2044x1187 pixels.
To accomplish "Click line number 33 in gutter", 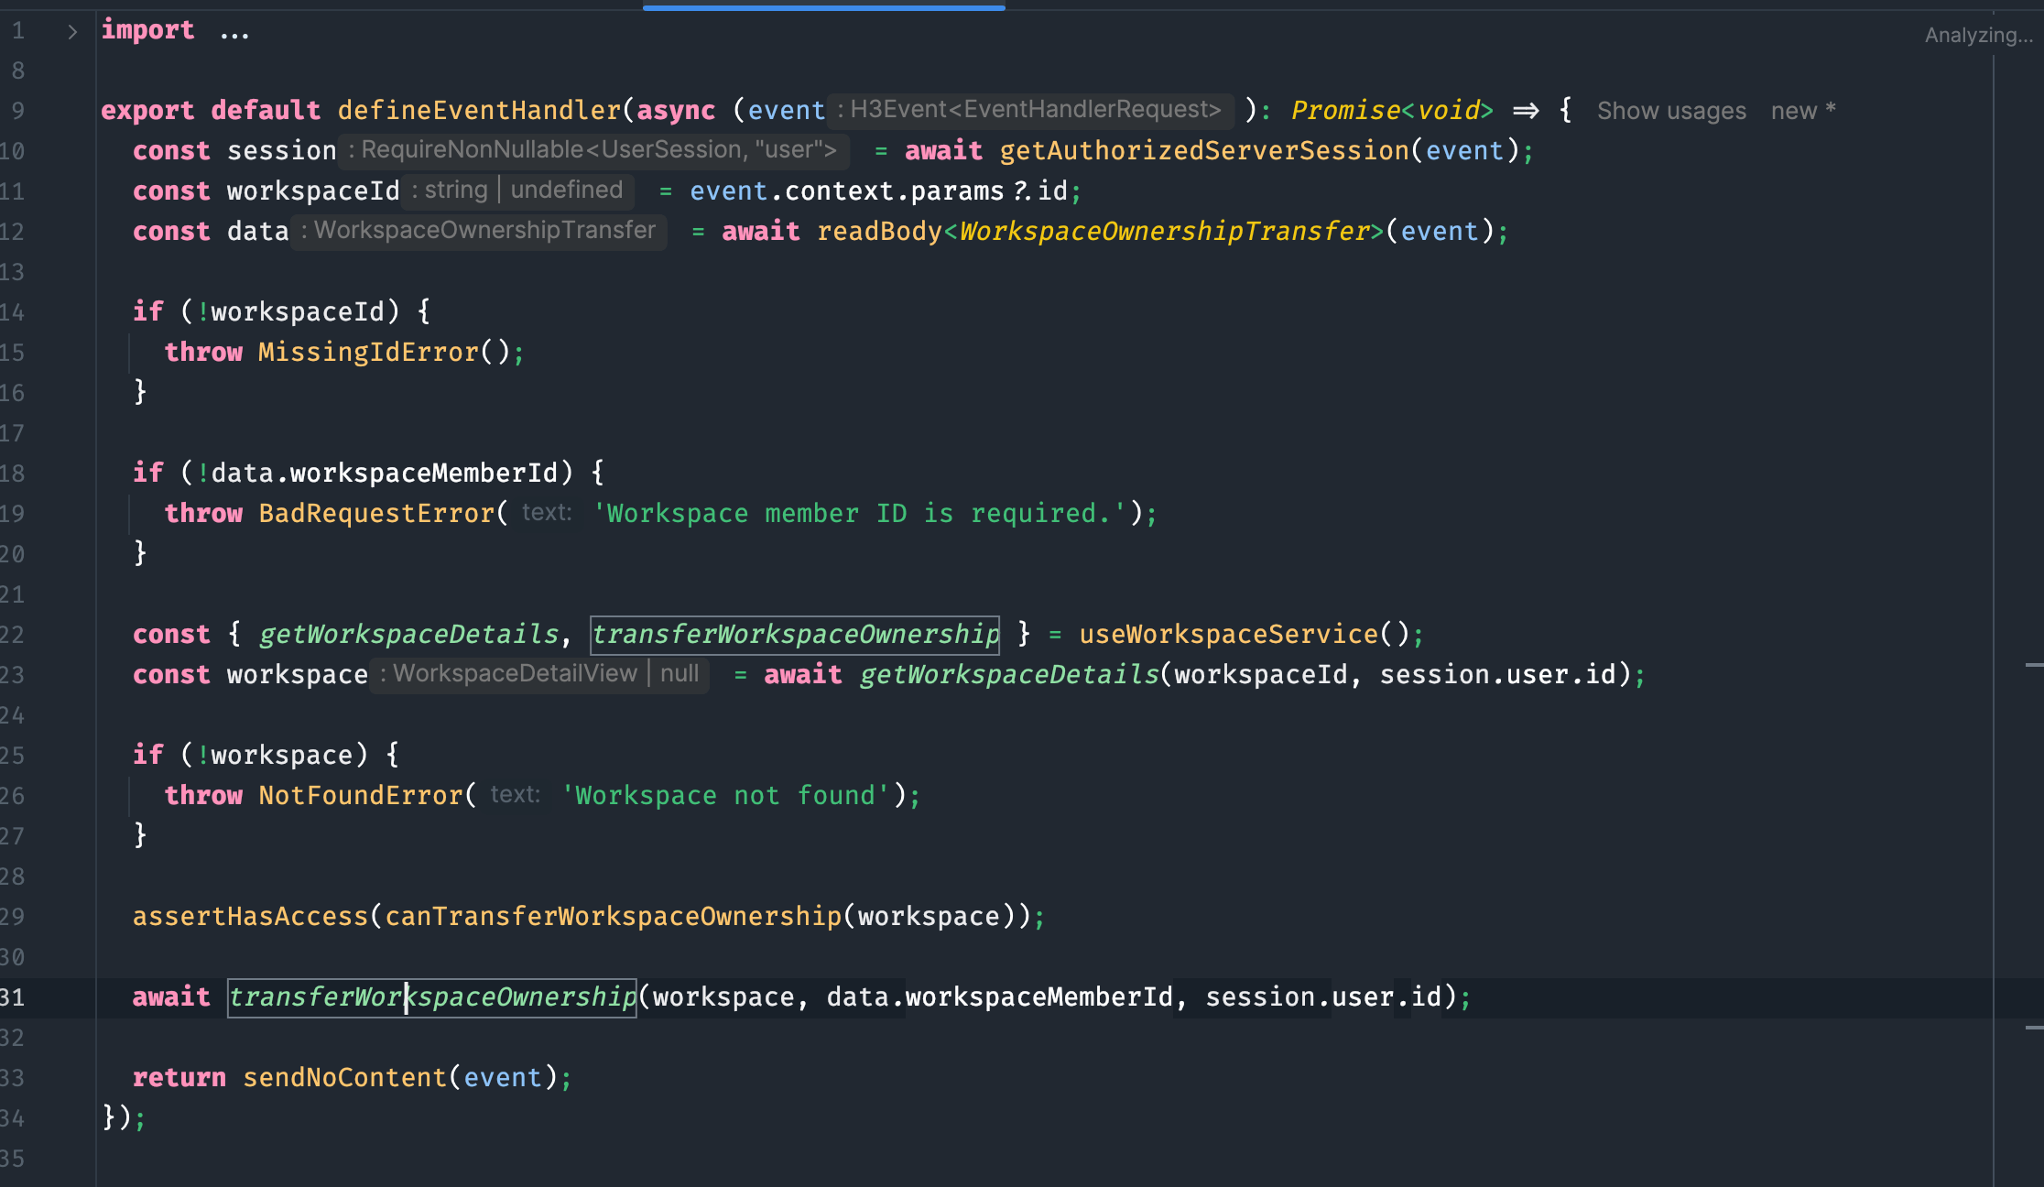I will (x=13, y=1078).
